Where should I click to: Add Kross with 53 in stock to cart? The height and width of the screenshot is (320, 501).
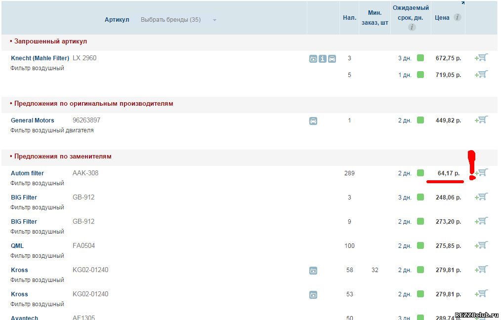pos(481,293)
